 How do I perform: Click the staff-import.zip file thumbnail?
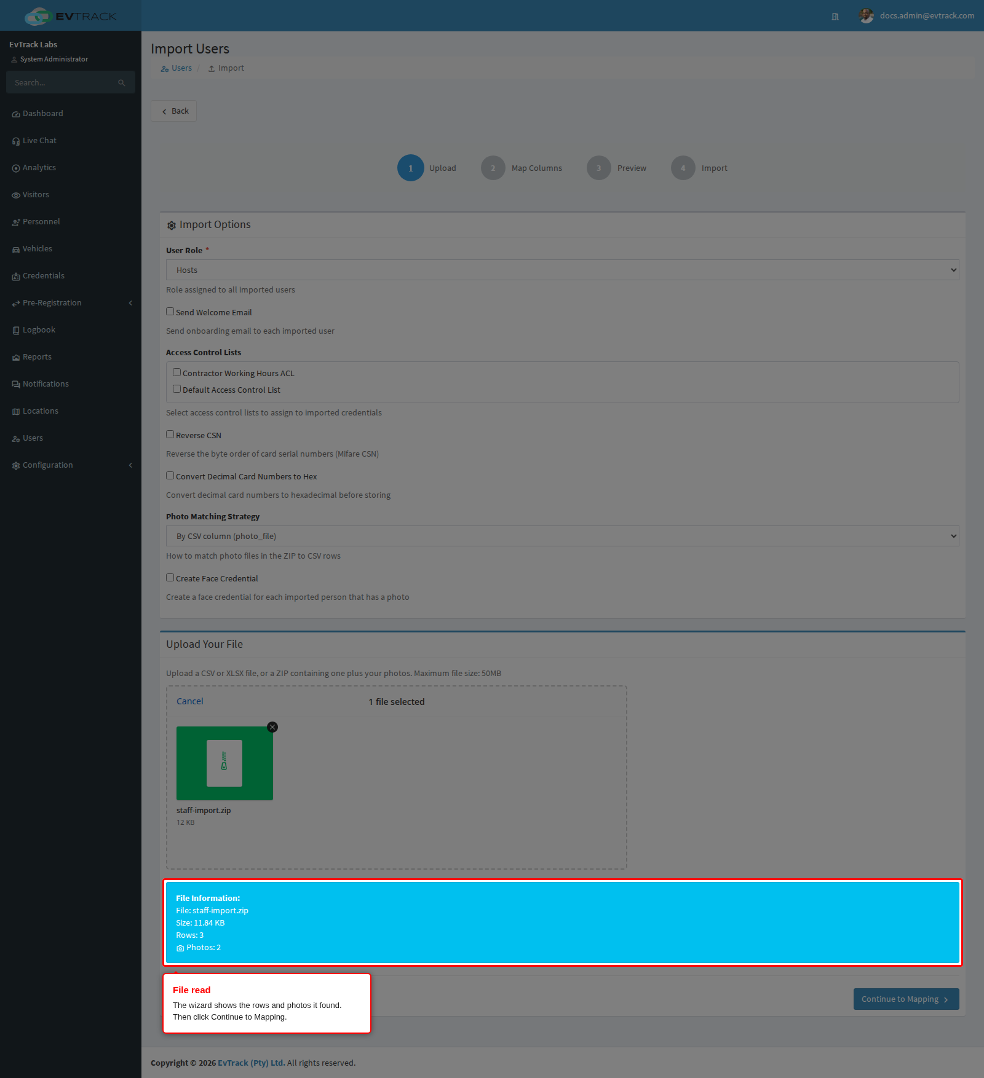(x=224, y=763)
